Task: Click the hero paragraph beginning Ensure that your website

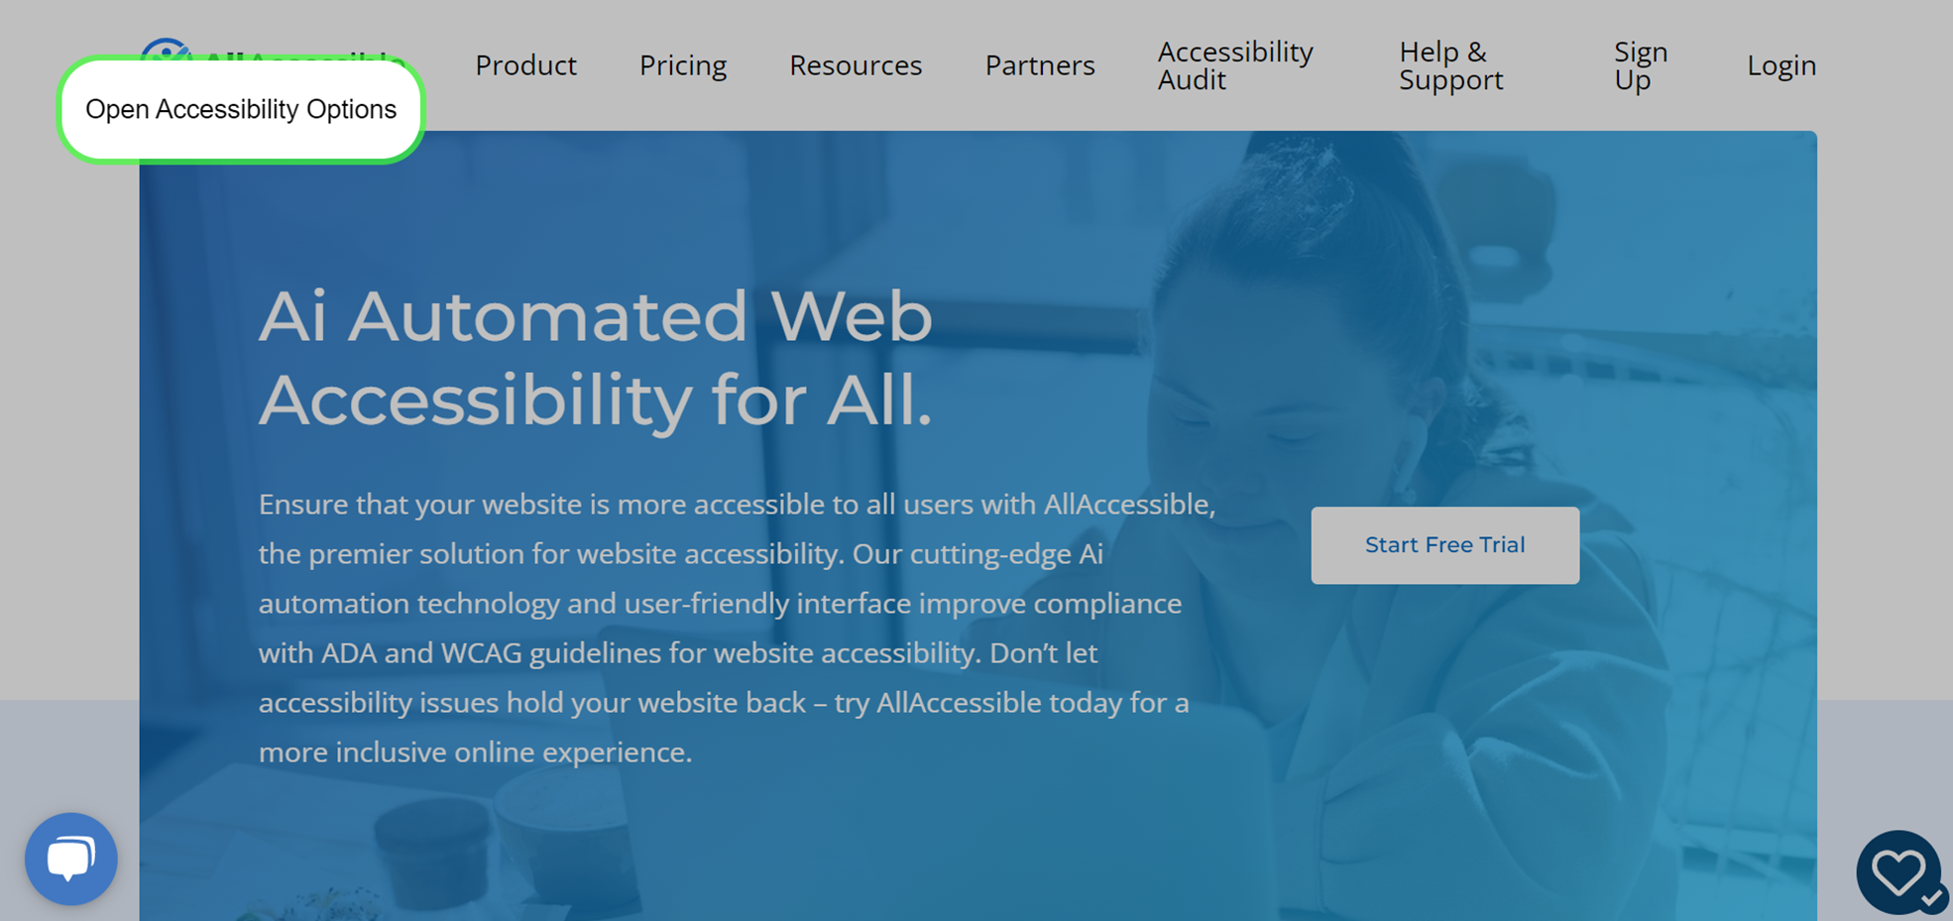Action: point(739,628)
